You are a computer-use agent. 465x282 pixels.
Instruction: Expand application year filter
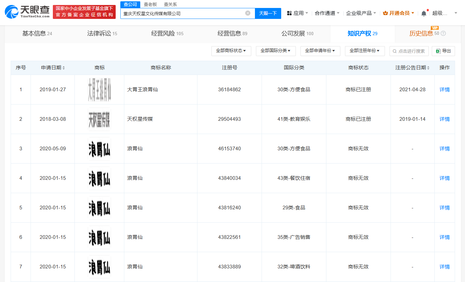320,51
